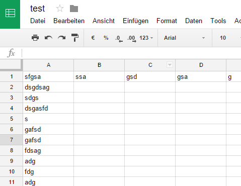Screen dimensions: 241x186
Task: Increase decimal places
Action: pos(132,39)
